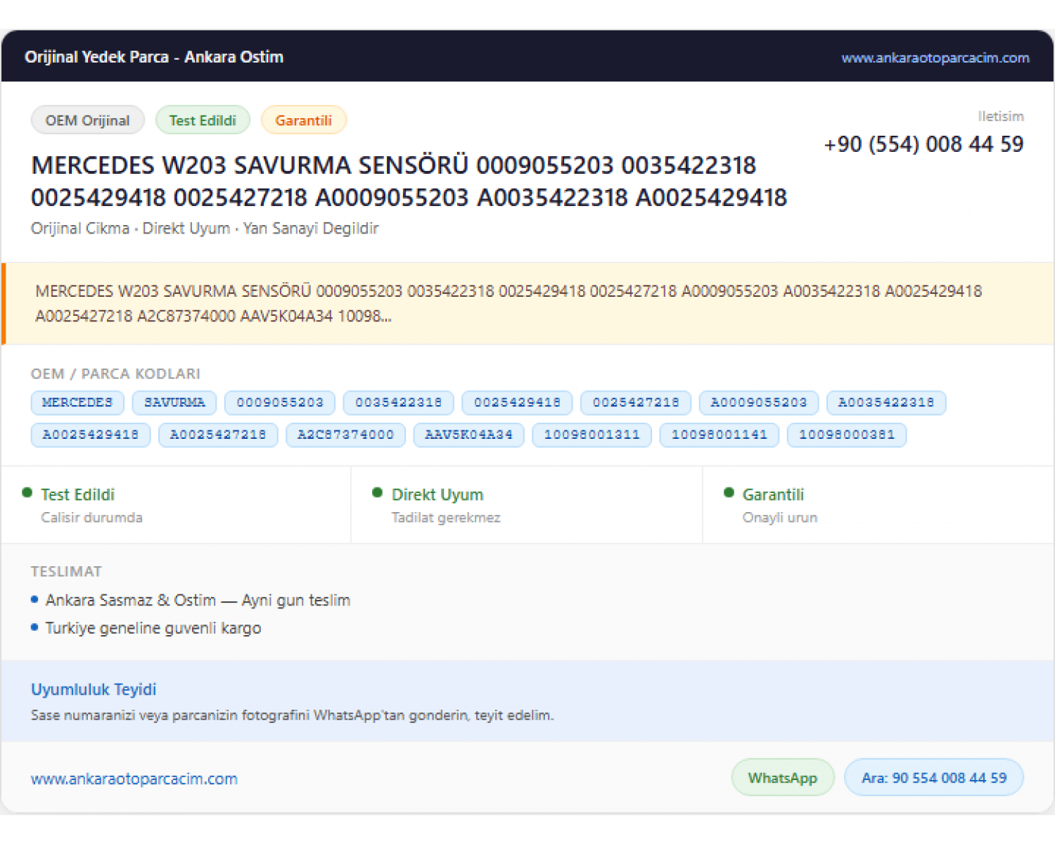
Task: Click the phone number +90 (554) 008 44 59
Action: coord(923,144)
